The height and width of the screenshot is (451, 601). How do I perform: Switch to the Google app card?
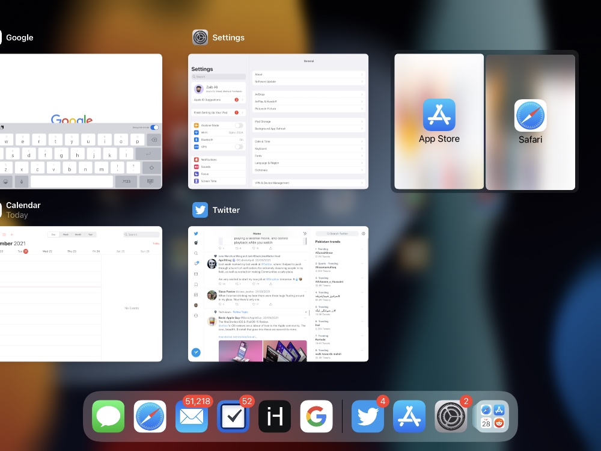(x=81, y=121)
